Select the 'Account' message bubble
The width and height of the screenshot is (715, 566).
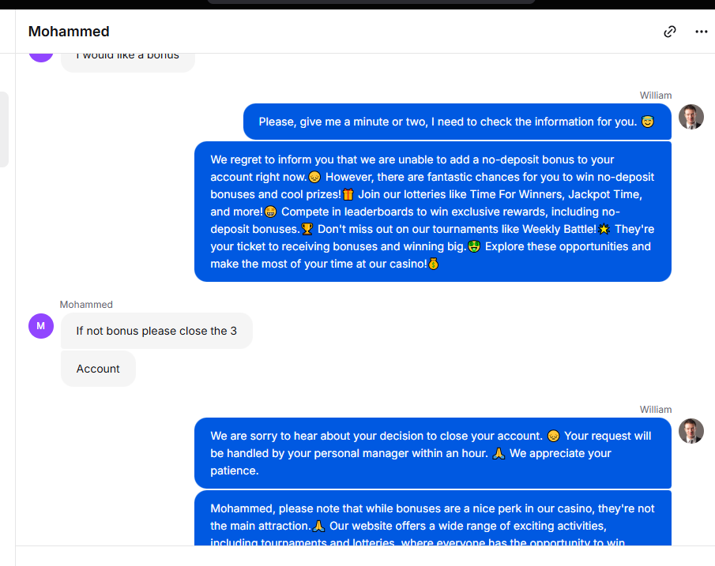tap(98, 369)
